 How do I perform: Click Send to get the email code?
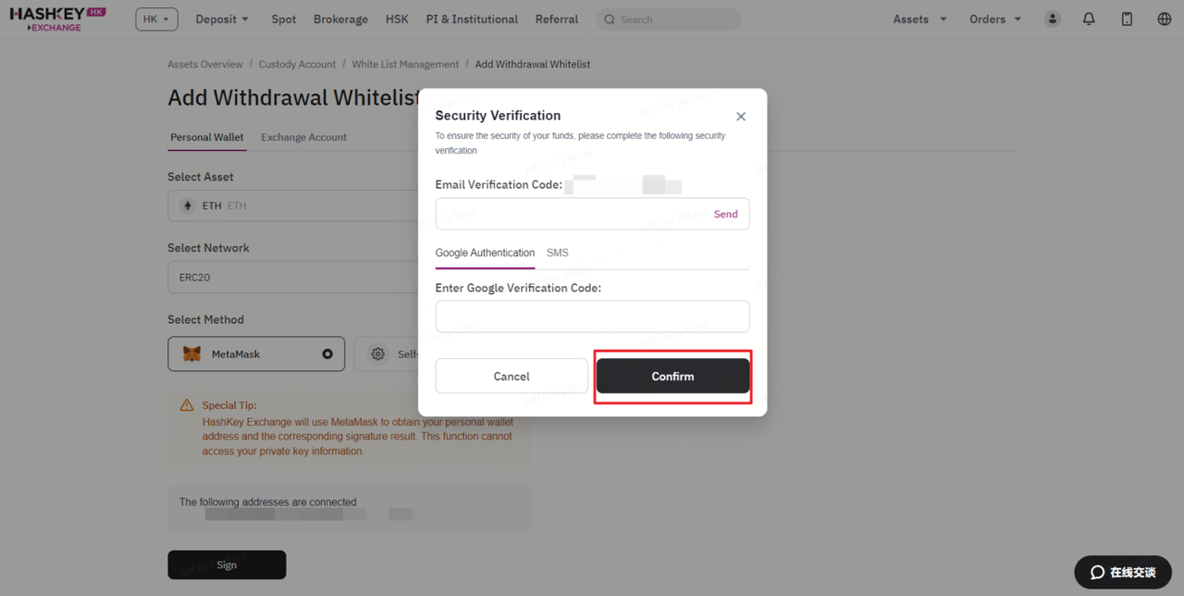point(725,214)
